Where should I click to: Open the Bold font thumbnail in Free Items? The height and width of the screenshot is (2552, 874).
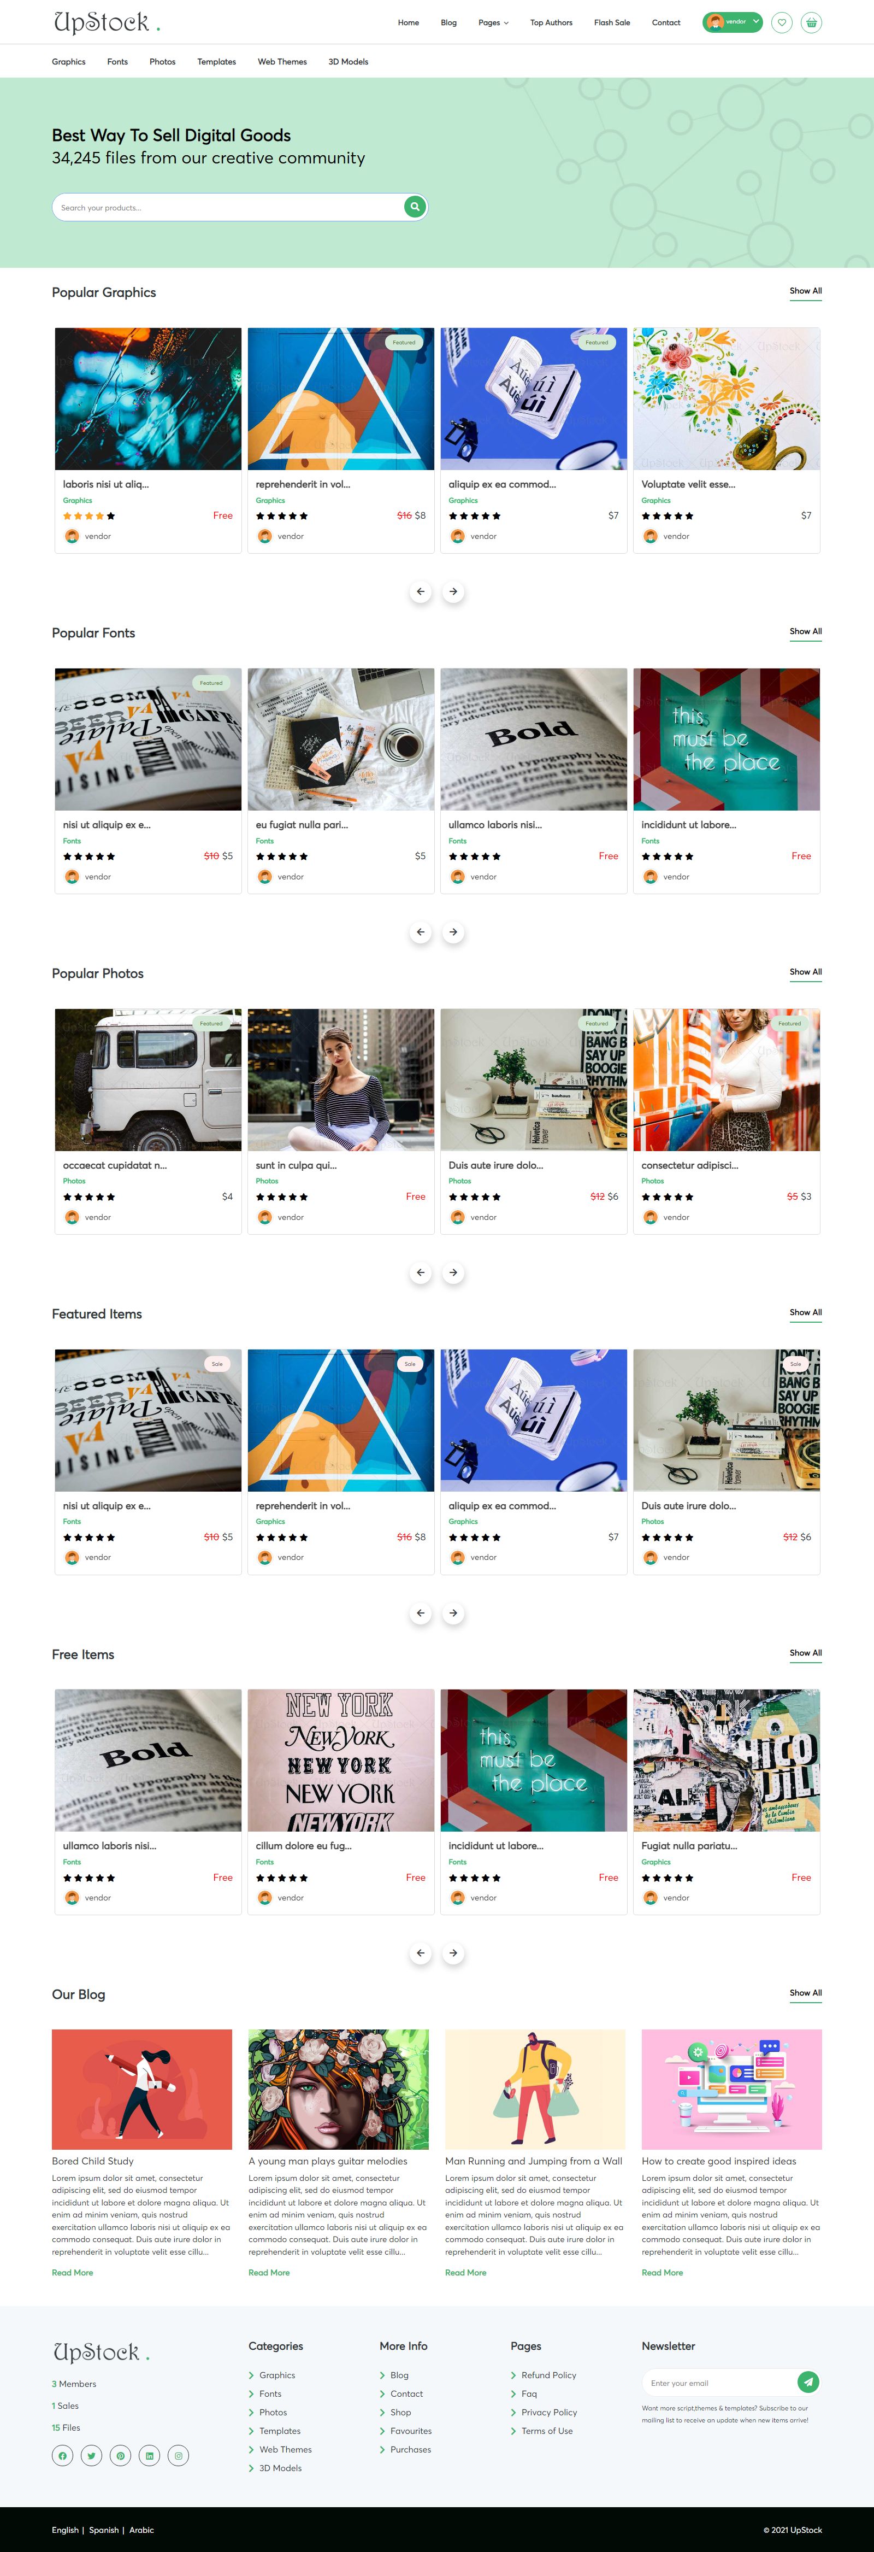click(149, 1761)
